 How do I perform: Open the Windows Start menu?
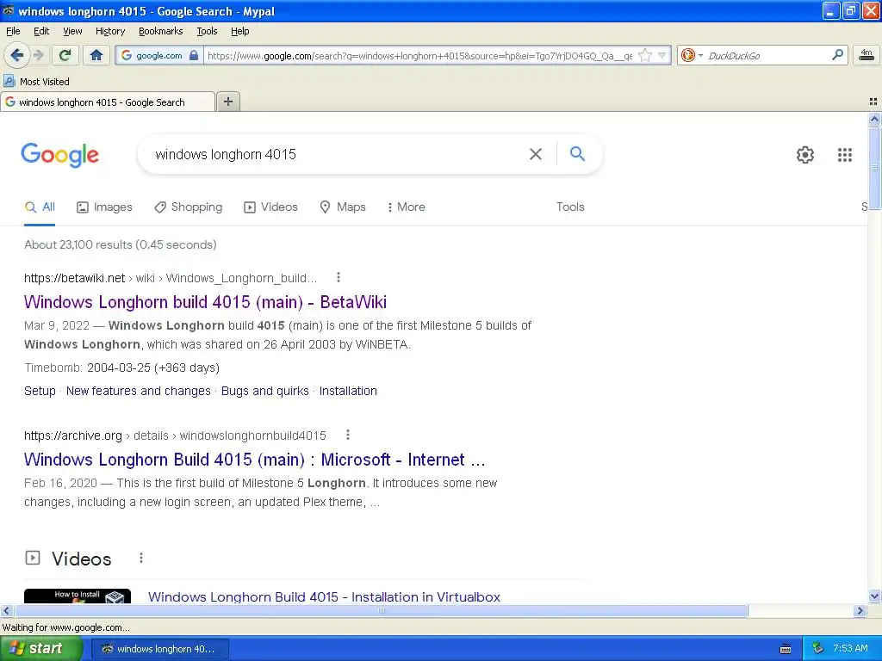tap(40, 648)
